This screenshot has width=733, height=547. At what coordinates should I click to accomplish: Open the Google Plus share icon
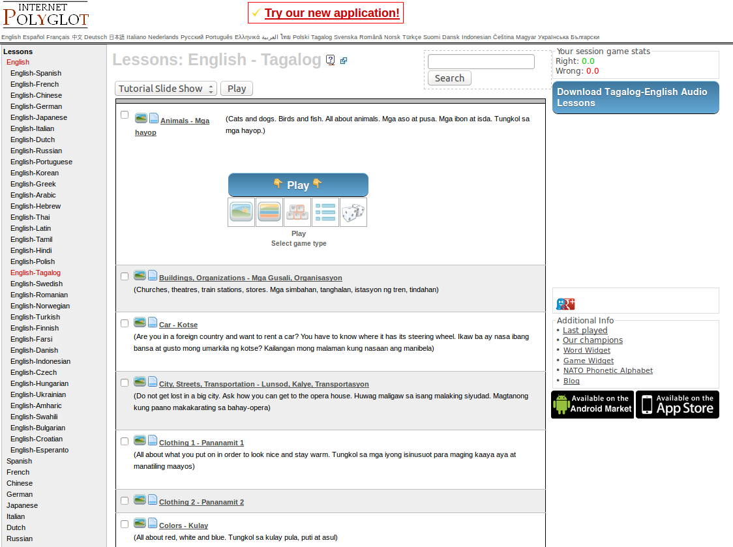tap(565, 304)
